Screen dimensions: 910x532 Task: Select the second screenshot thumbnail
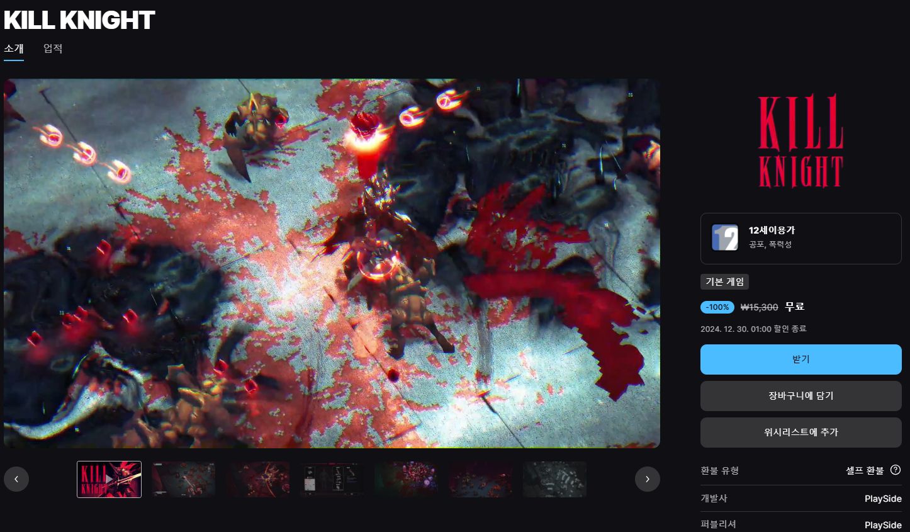click(x=184, y=479)
